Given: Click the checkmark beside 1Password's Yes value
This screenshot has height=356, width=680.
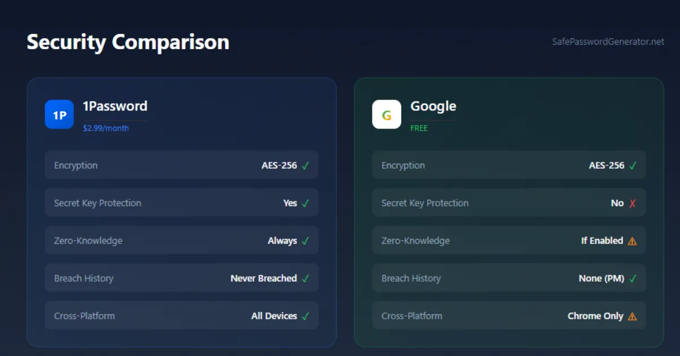Looking at the screenshot, I should pyautogui.click(x=305, y=203).
